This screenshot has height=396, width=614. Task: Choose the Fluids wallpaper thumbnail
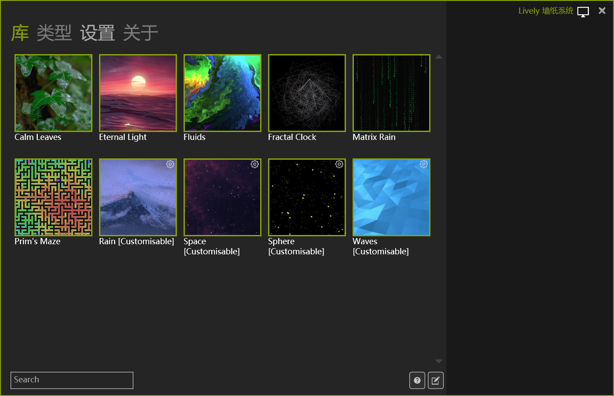point(222,93)
